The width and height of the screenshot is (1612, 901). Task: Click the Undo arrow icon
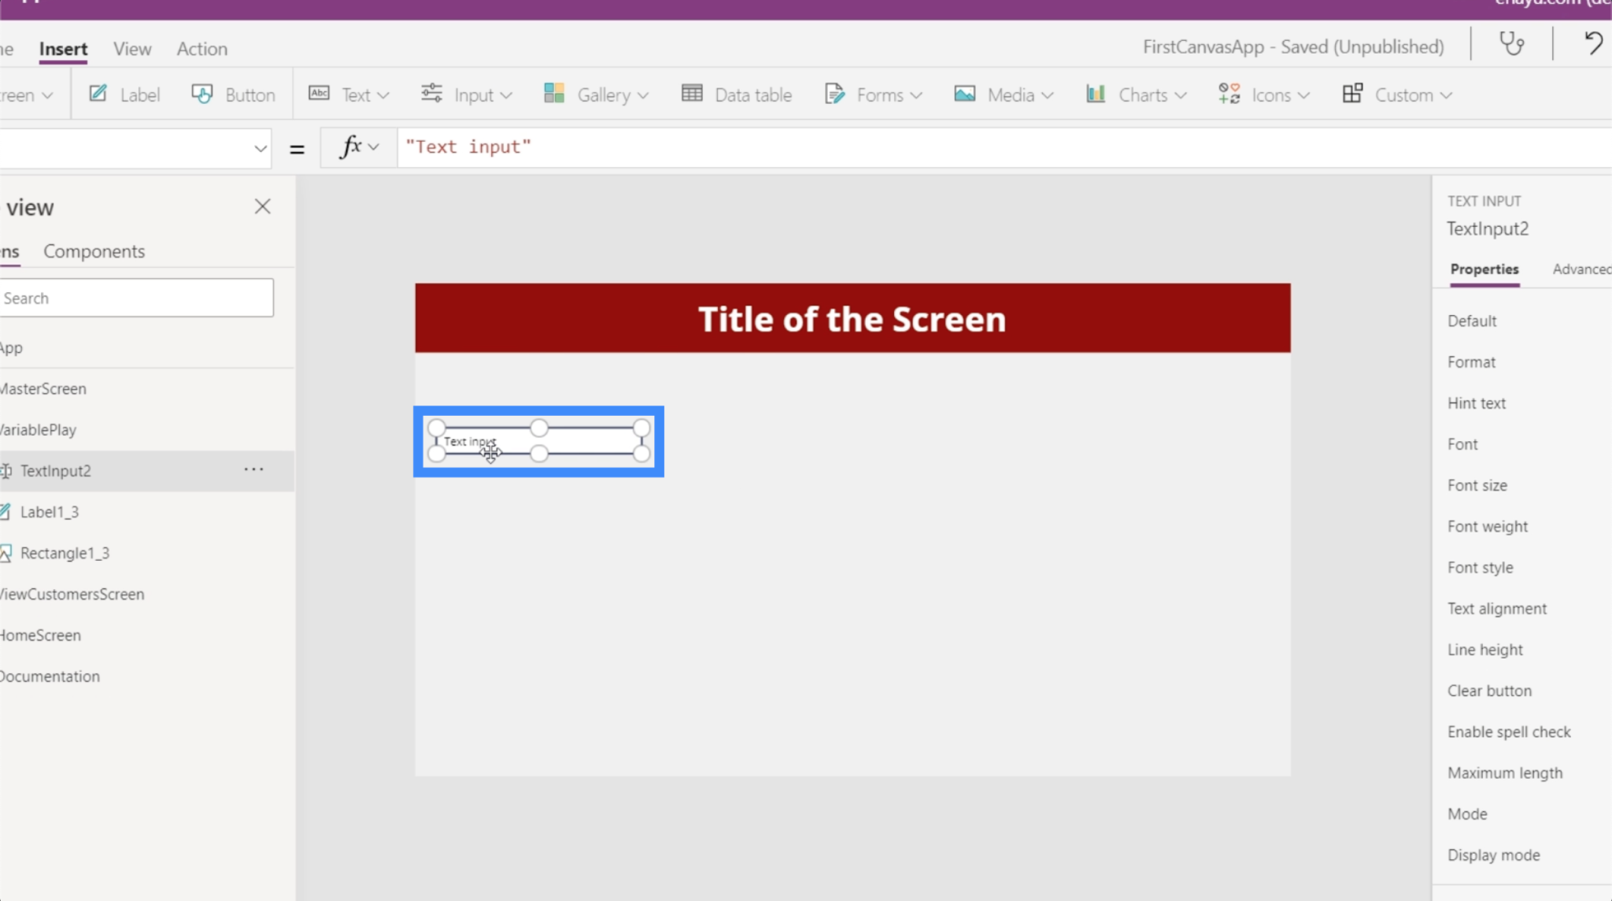pos(1593,43)
